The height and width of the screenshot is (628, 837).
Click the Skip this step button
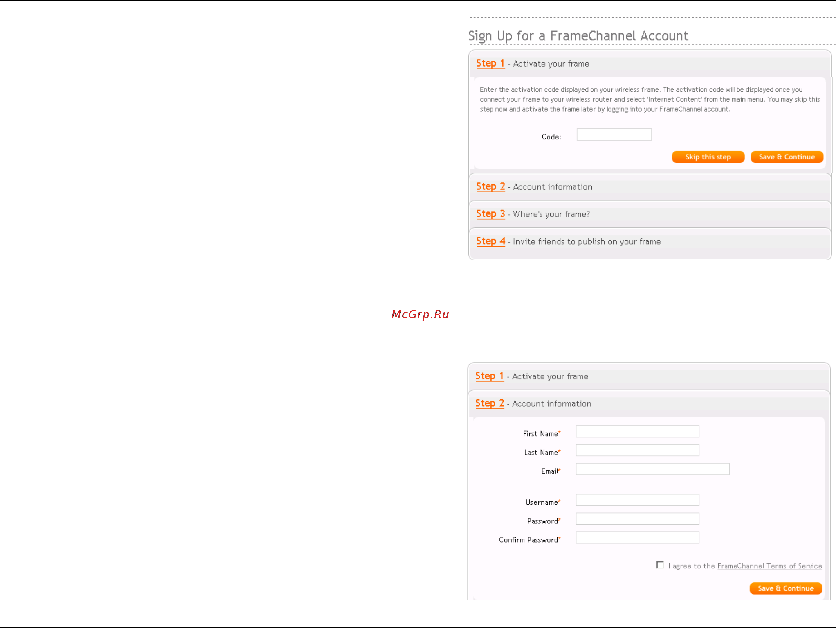point(708,157)
